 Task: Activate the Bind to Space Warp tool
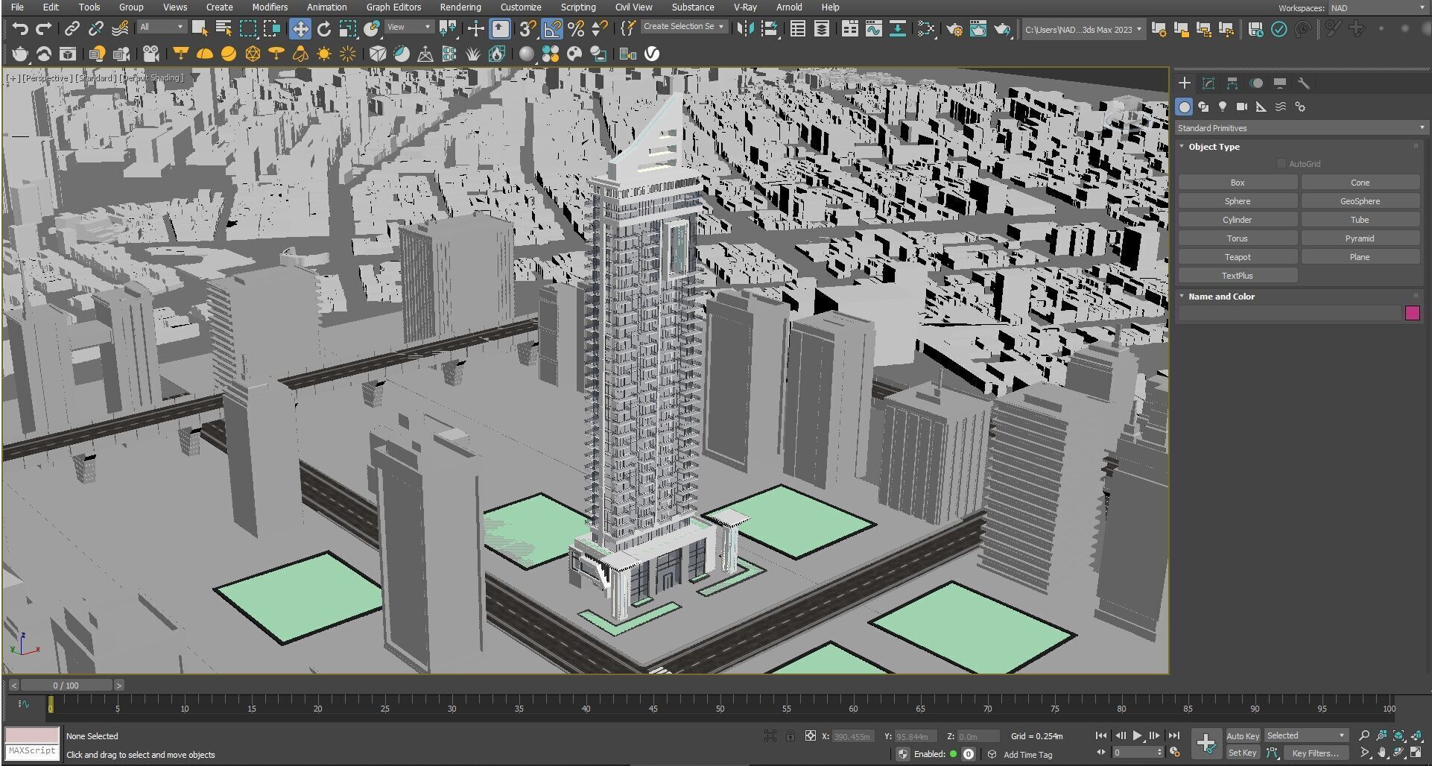point(120,29)
